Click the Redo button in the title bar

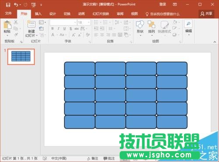tap(25, 5)
